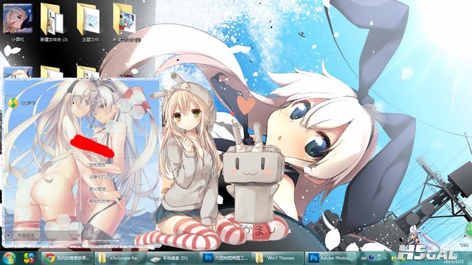This screenshot has height=265, width=472.
Task: Select 控制面板 in the Start menu
Action: coord(98,165)
